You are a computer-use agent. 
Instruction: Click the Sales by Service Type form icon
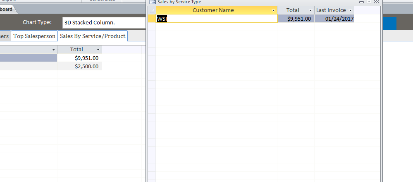[x=153, y=2]
